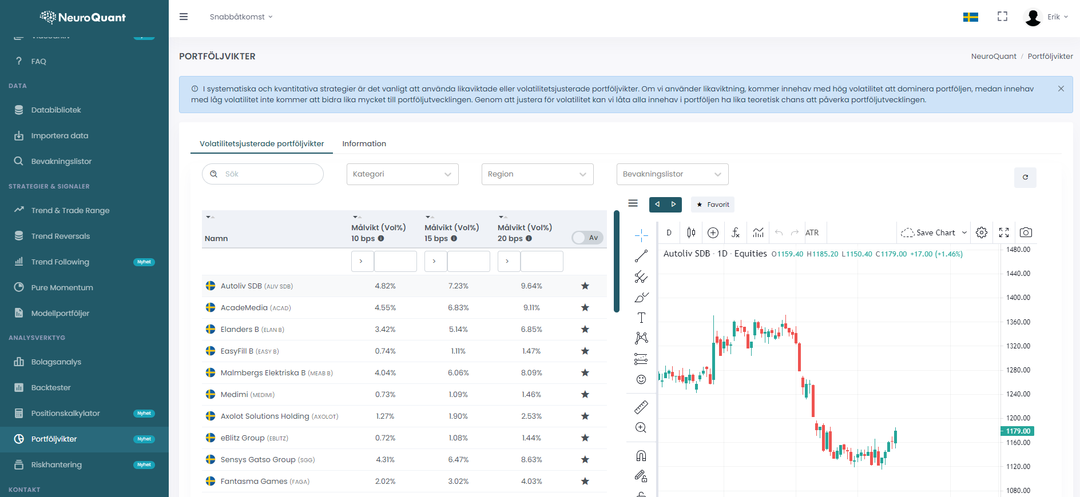This screenshot has height=497, width=1080.
Task: Select the text annotation tool
Action: [x=641, y=318]
